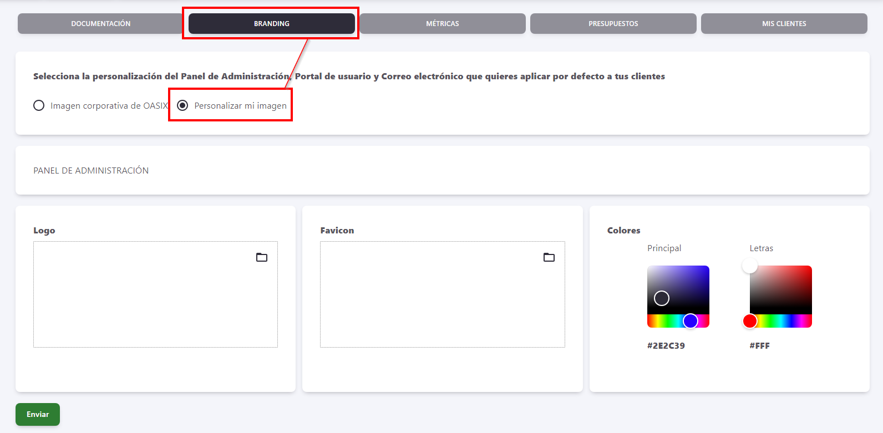Click the dark picker circle in Principal

pos(662,298)
